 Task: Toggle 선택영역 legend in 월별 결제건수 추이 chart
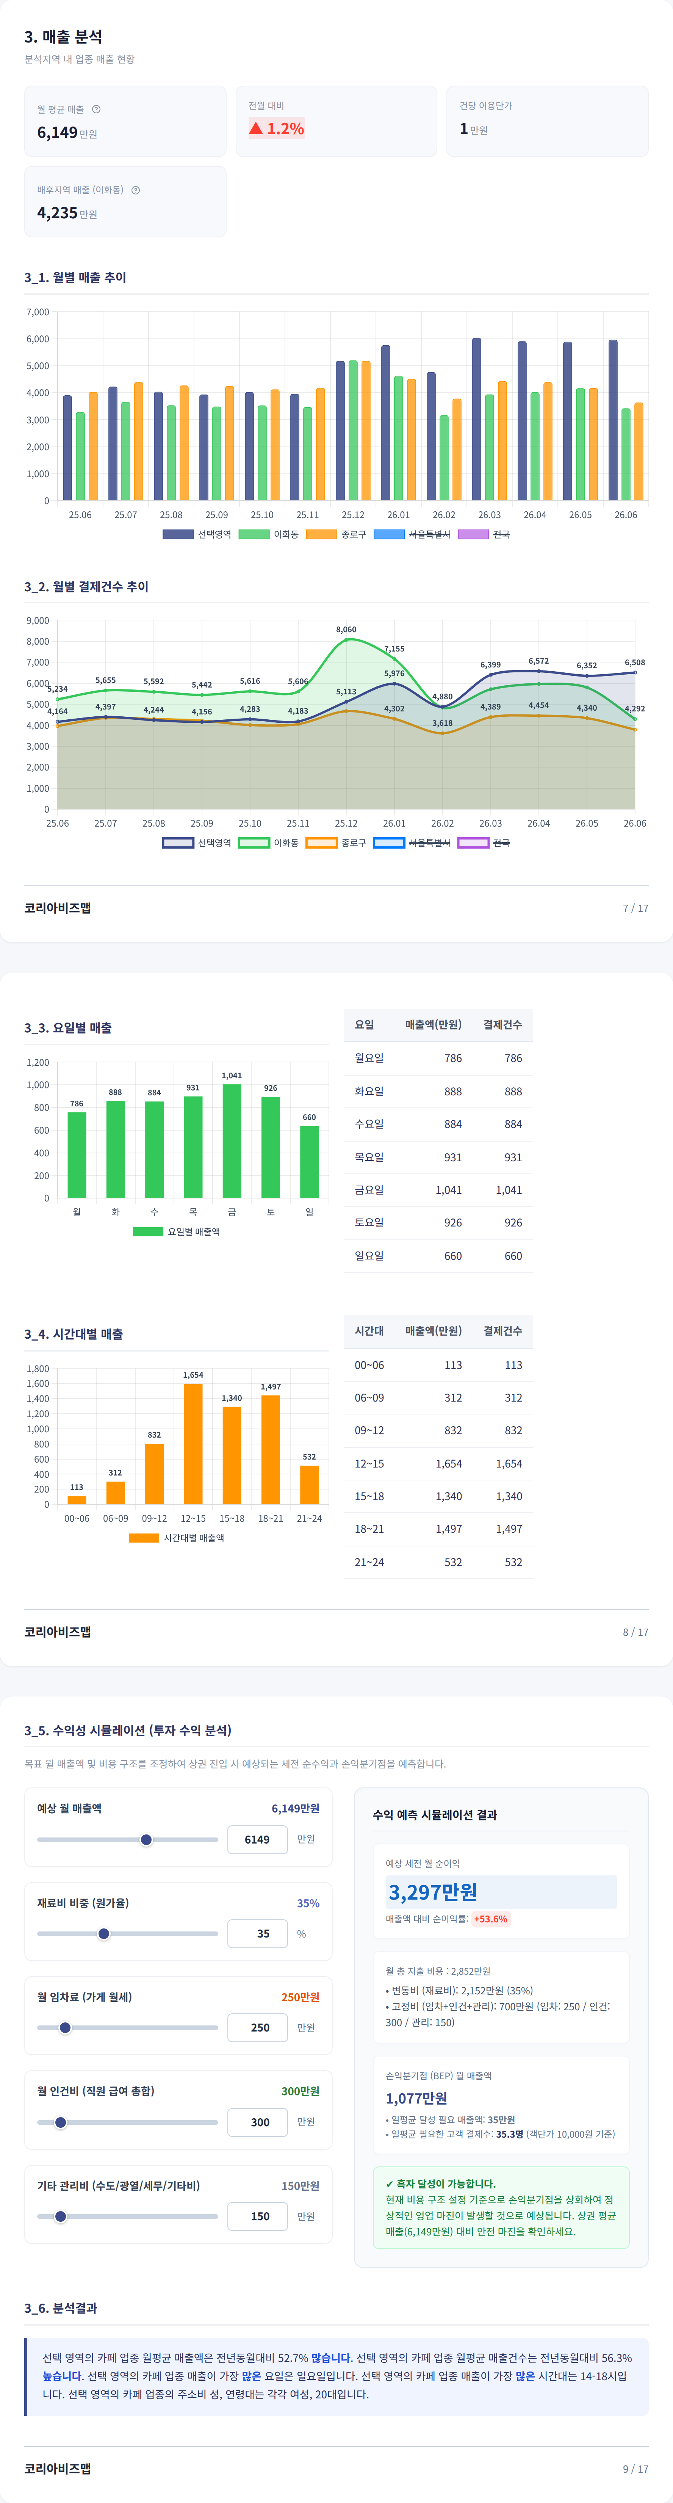pyautogui.click(x=197, y=843)
